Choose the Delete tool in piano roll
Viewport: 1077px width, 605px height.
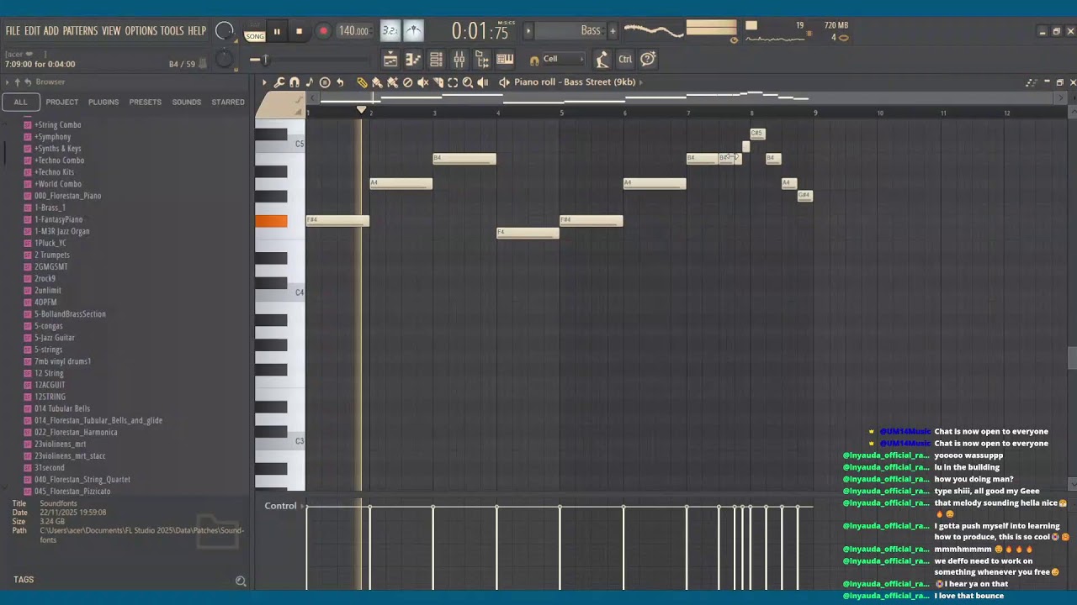408,82
